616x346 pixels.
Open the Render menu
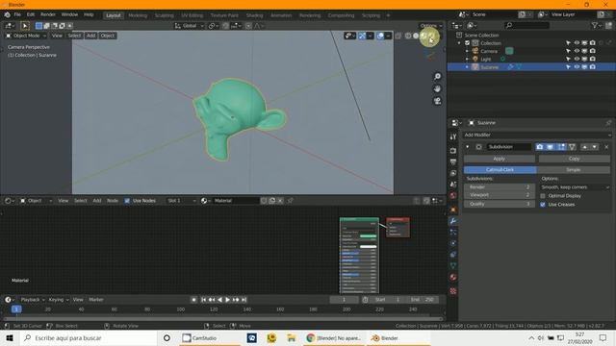[48, 15]
